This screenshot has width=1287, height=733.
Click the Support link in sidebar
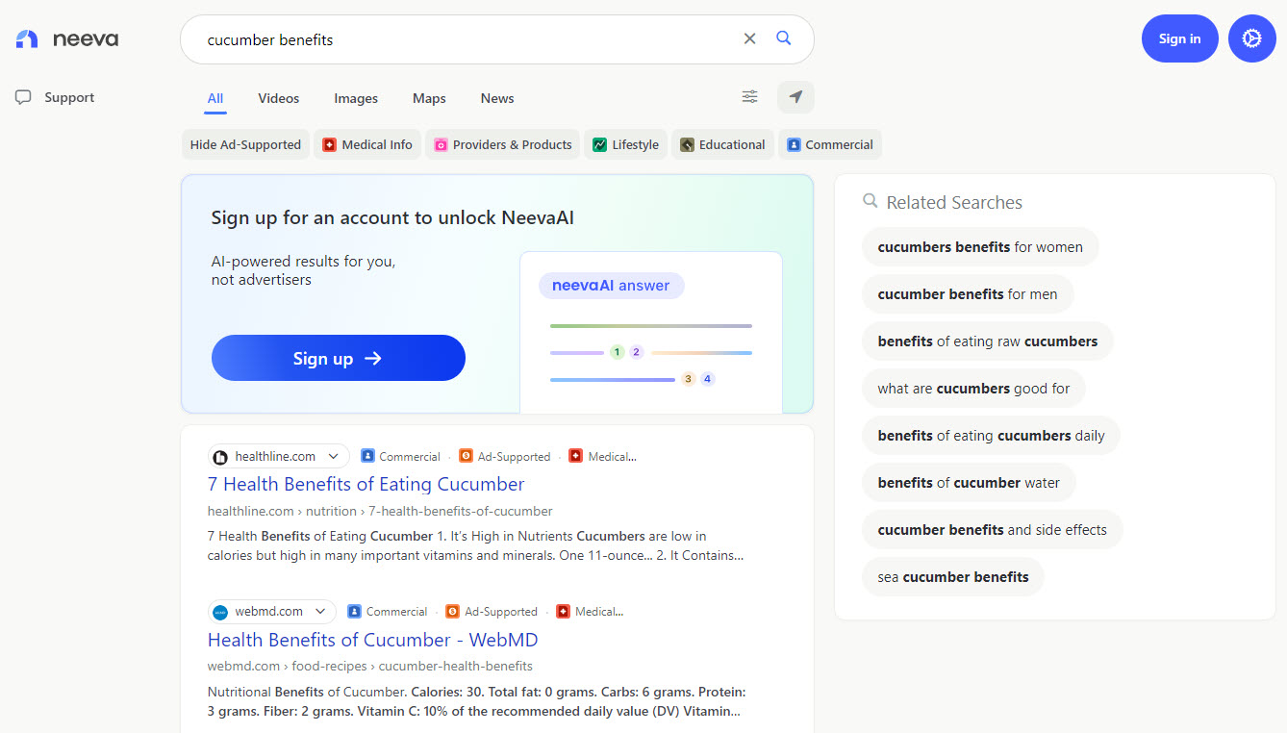pos(69,97)
